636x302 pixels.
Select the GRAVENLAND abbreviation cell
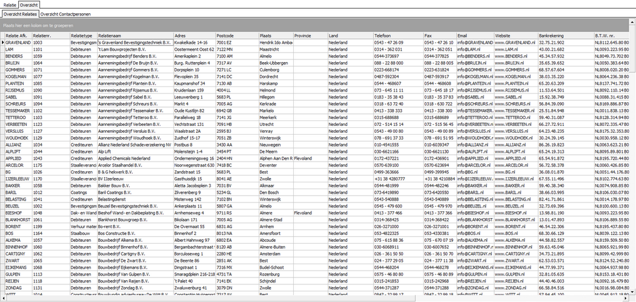pos(18,42)
